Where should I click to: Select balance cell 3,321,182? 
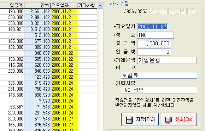point(37,24)
